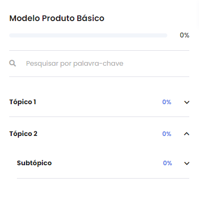The width and height of the screenshot is (199, 214).
Task: Click the word Básico in the title
Action: pyautogui.click(x=91, y=18)
